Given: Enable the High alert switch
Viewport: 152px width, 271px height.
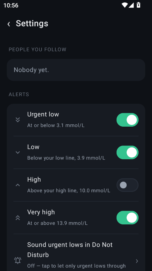Looking at the screenshot, I should coord(127,185).
